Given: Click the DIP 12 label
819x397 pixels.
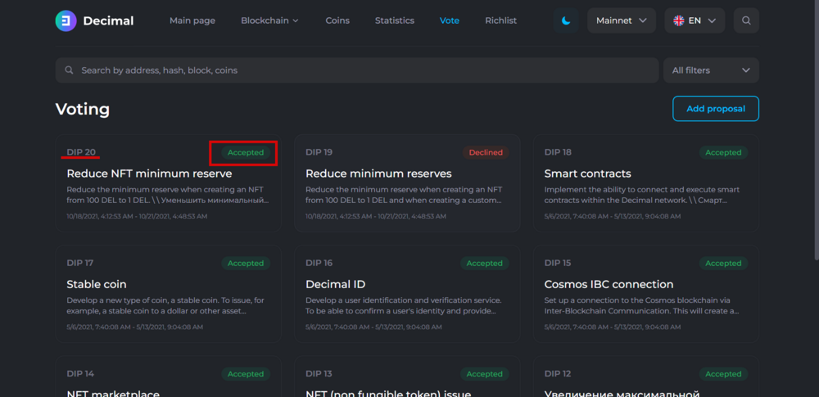Looking at the screenshot, I should click(x=557, y=373).
